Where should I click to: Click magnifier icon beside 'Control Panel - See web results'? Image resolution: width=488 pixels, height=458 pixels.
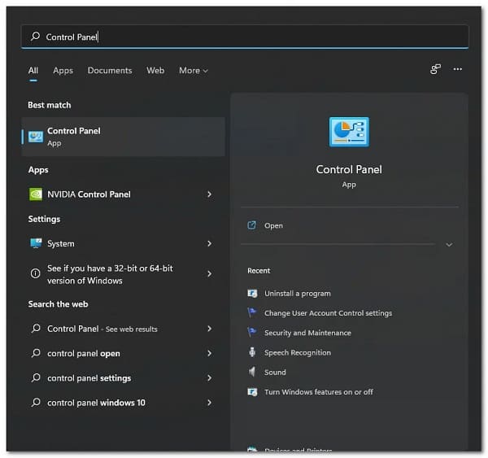pyautogui.click(x=36, y=329)
